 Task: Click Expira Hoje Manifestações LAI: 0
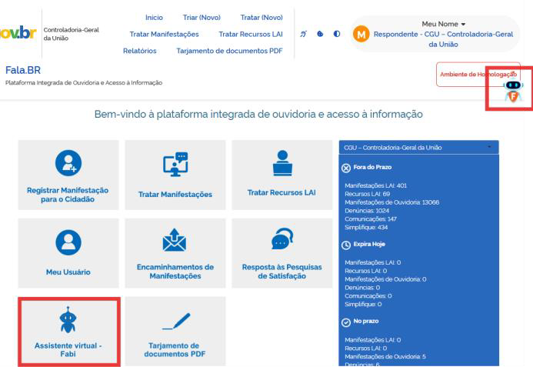point(372,262)
